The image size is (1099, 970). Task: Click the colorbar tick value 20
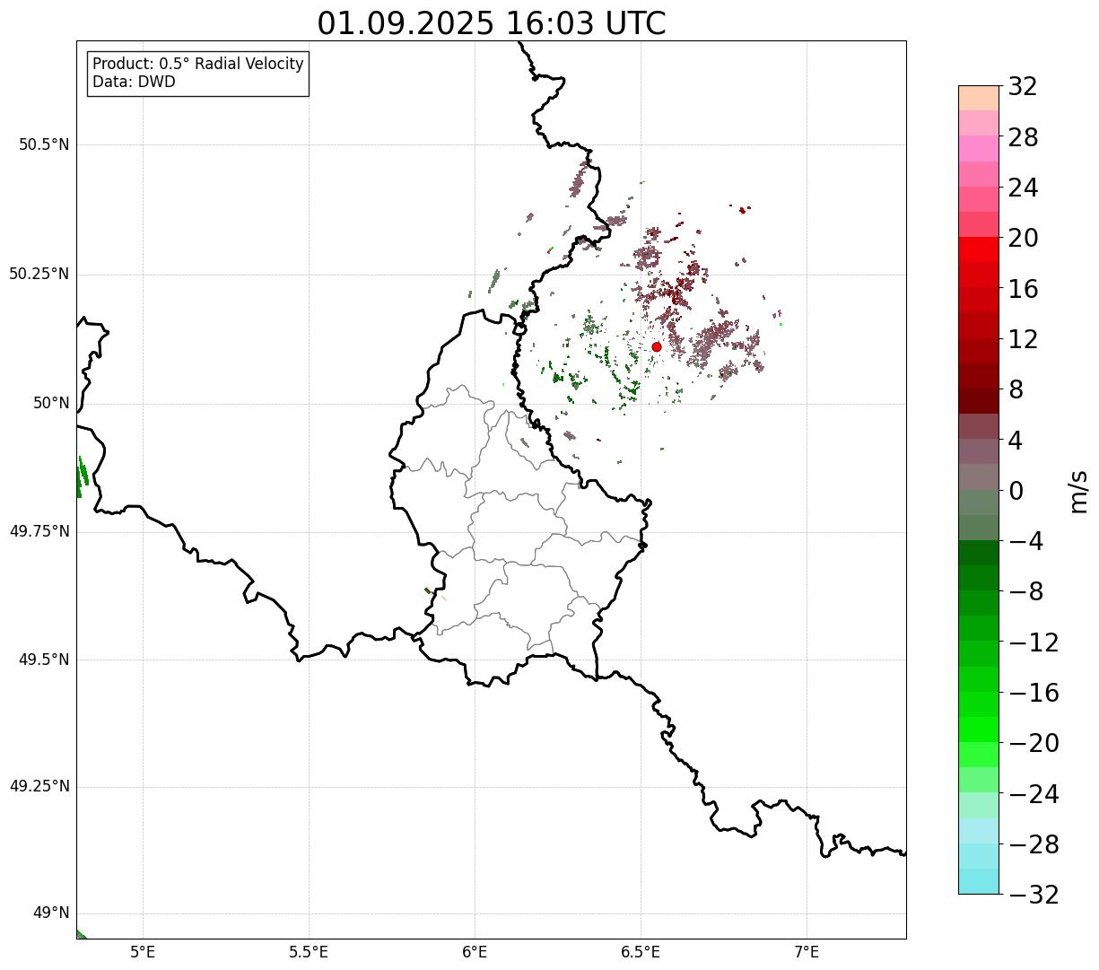point(1023,239)
